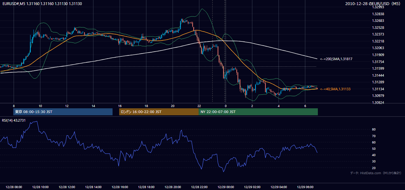Click the 40 SMA 1.31133 label

tap(335, 89)
